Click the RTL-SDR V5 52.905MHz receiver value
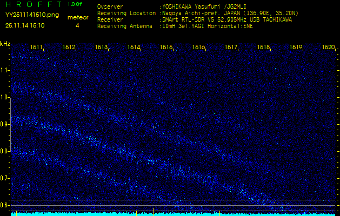The image size is (340, 216). point(227,20)
